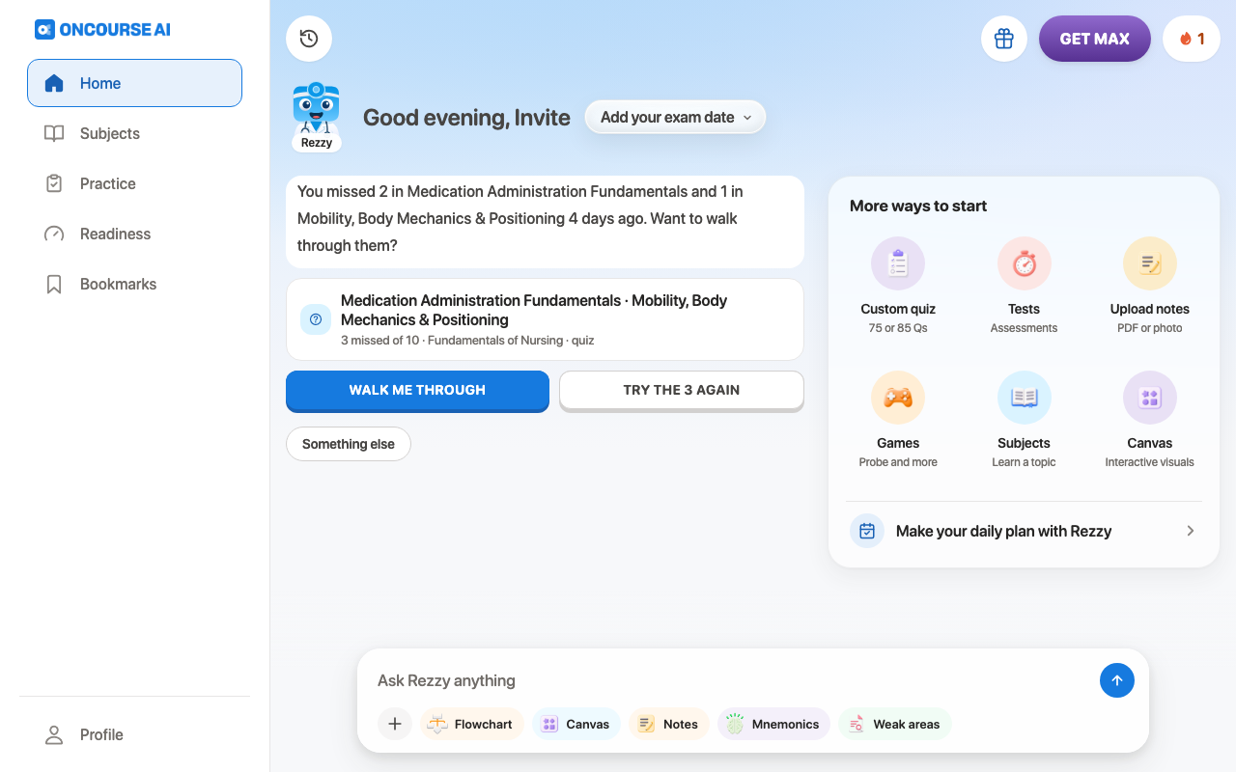Open Profile in the sidebar

(x=134, y=734)
